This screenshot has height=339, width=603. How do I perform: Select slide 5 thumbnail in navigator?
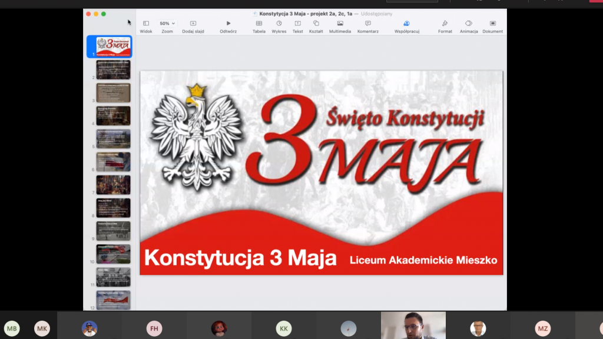point(113,139)
